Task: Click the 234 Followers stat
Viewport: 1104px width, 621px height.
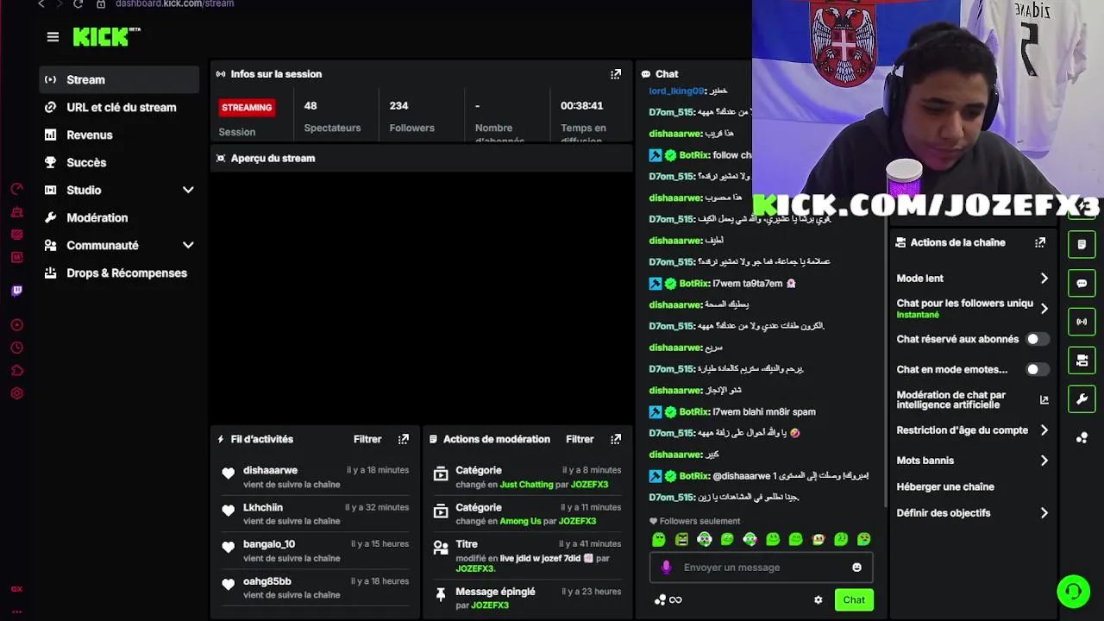Action: (411, 116)
